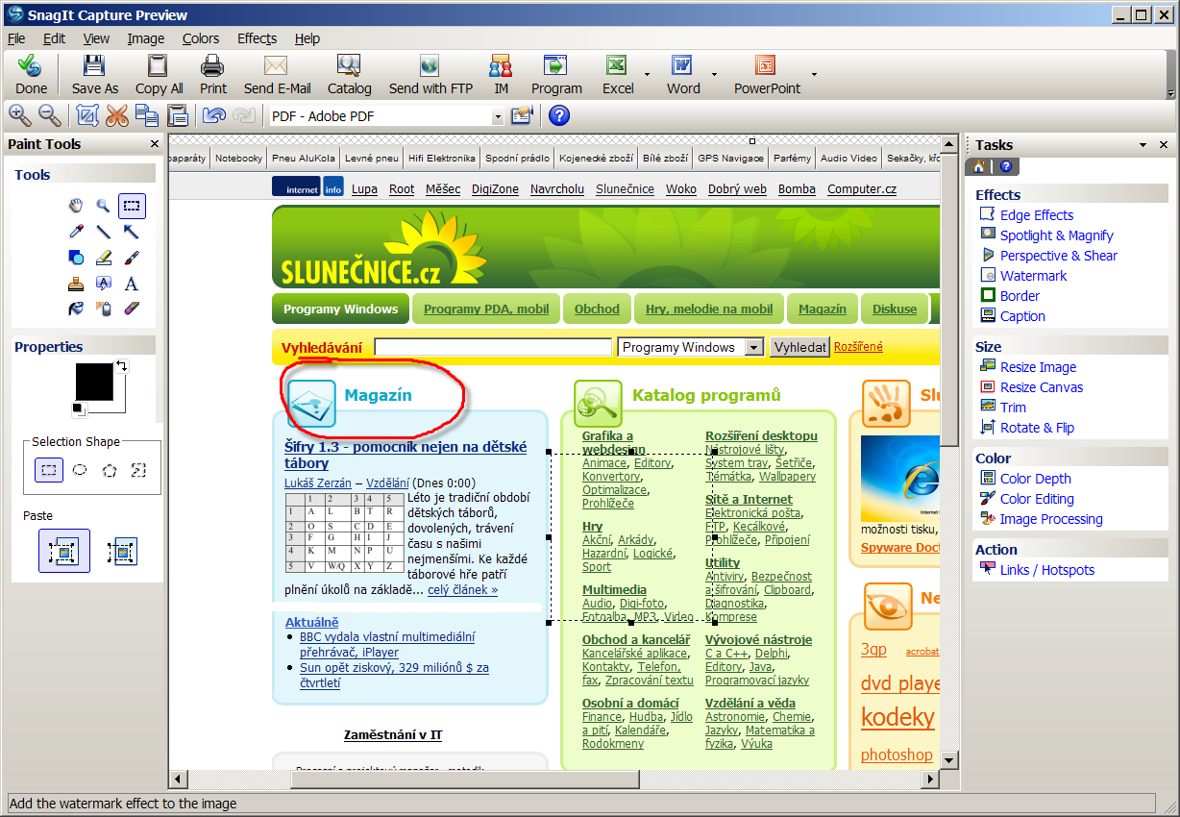
Task: Open the Tasks panel dropdown arrow
Action: [x=1143, y=145]
